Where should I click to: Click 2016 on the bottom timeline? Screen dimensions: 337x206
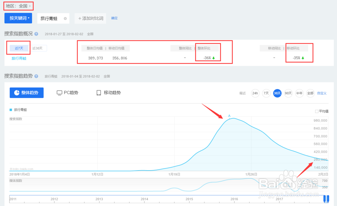point(234,199)
